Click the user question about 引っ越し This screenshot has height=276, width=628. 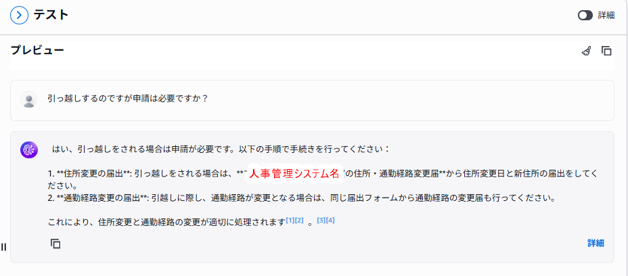(127, 98)
